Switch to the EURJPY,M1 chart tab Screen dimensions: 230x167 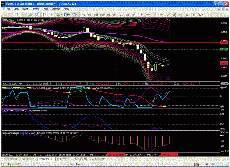(x=63, y=159)
